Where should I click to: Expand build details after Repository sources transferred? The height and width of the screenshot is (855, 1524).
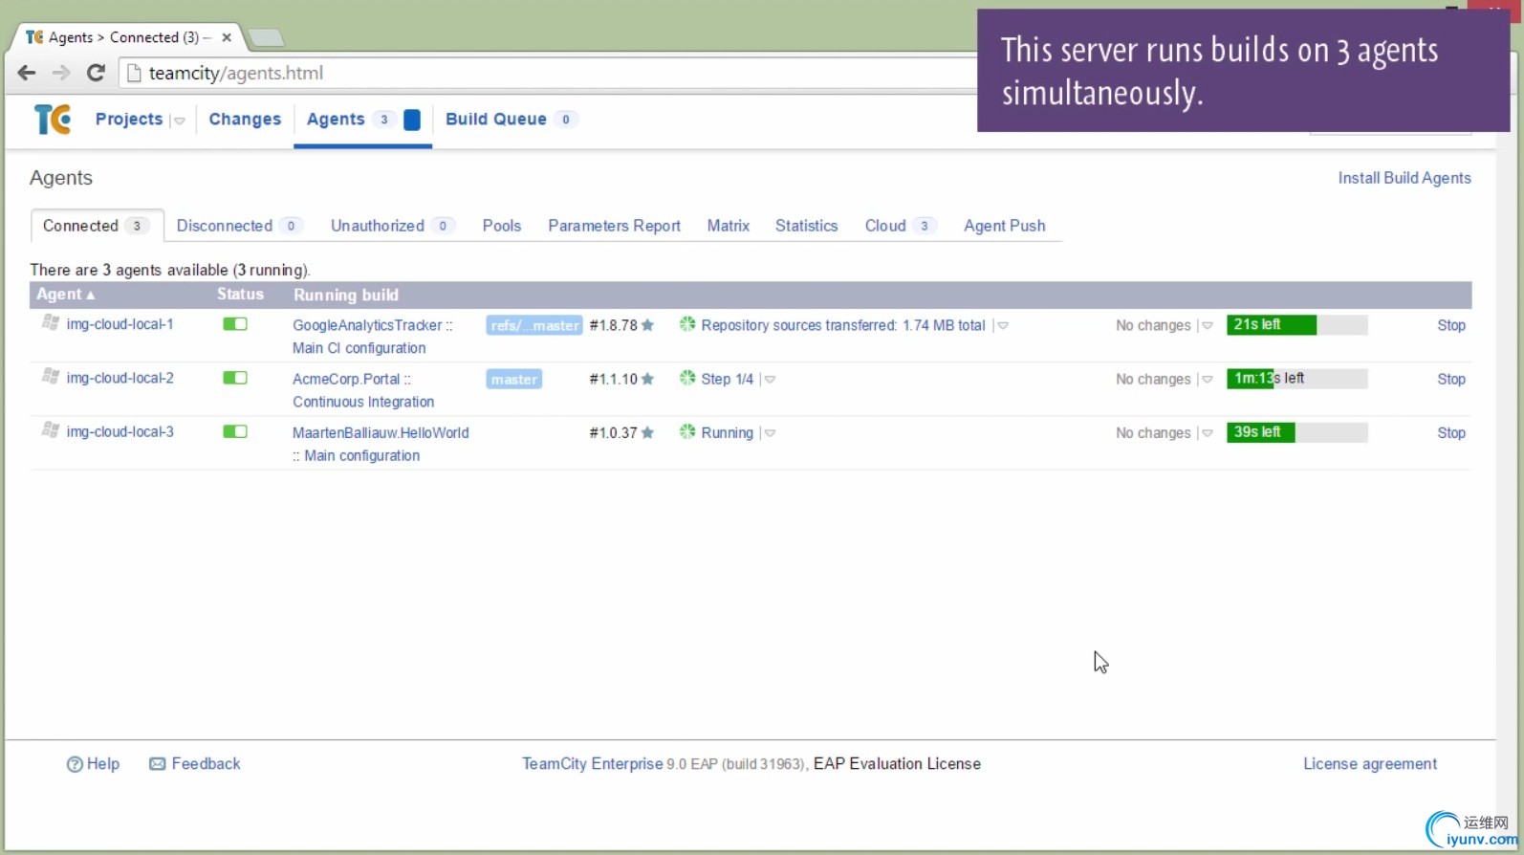coord(1002,326)
